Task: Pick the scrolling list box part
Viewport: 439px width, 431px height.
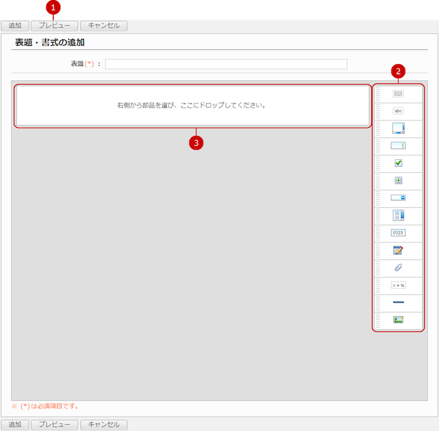Action: [398, 215]
